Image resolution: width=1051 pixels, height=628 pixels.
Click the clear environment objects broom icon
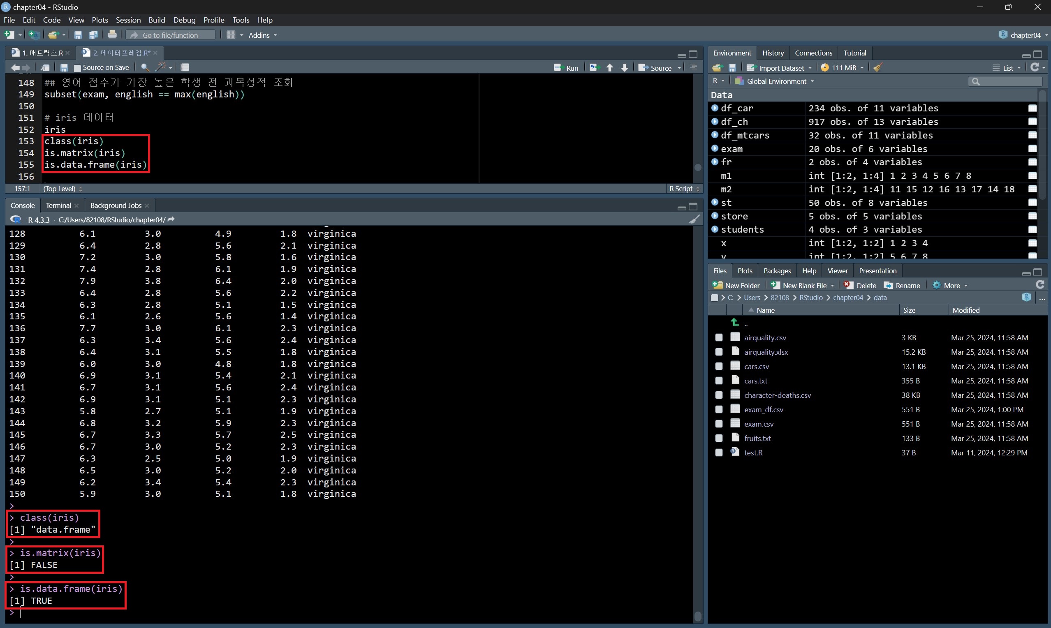coord(877,68)
